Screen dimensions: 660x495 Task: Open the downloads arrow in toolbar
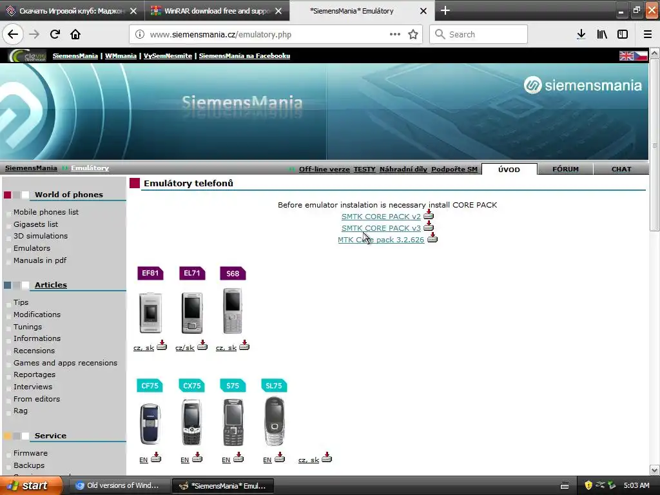(581, 34)
